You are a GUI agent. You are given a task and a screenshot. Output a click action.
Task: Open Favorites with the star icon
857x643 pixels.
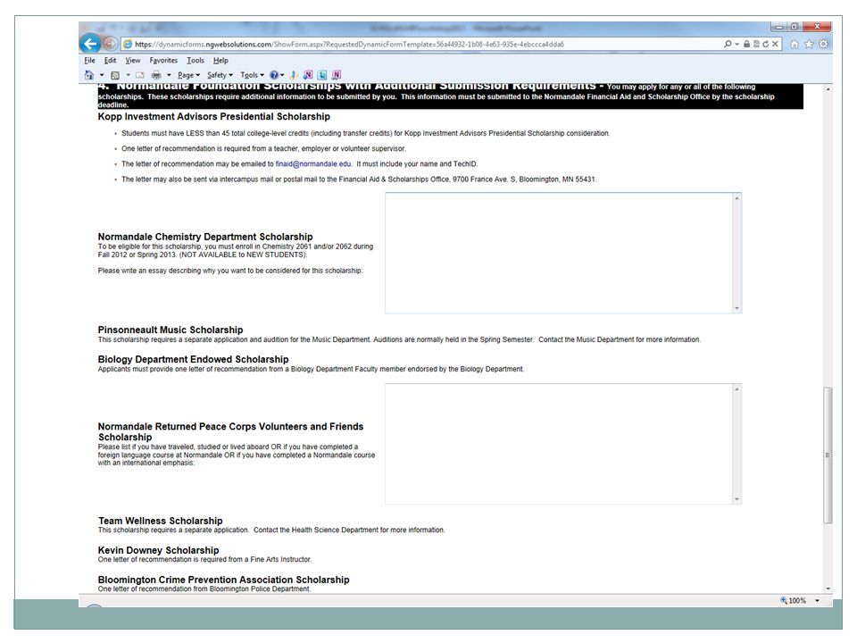809,45
